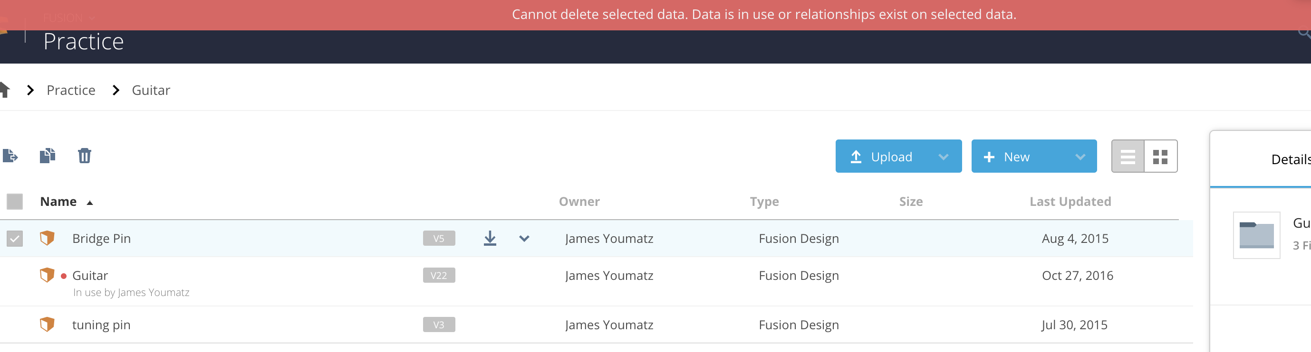Uncheck the Bridge Pin checkbox
The width and height of the screenshot is (1311, 352).
15,238
